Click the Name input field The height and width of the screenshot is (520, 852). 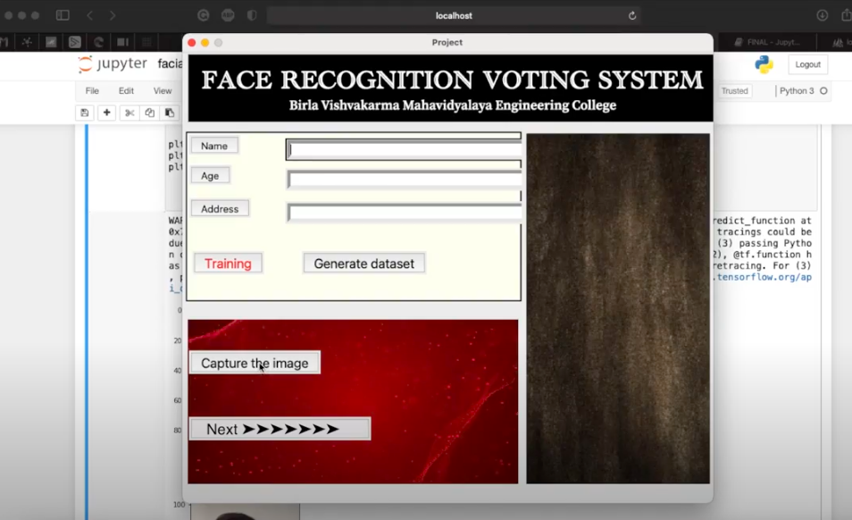point(404,149)
